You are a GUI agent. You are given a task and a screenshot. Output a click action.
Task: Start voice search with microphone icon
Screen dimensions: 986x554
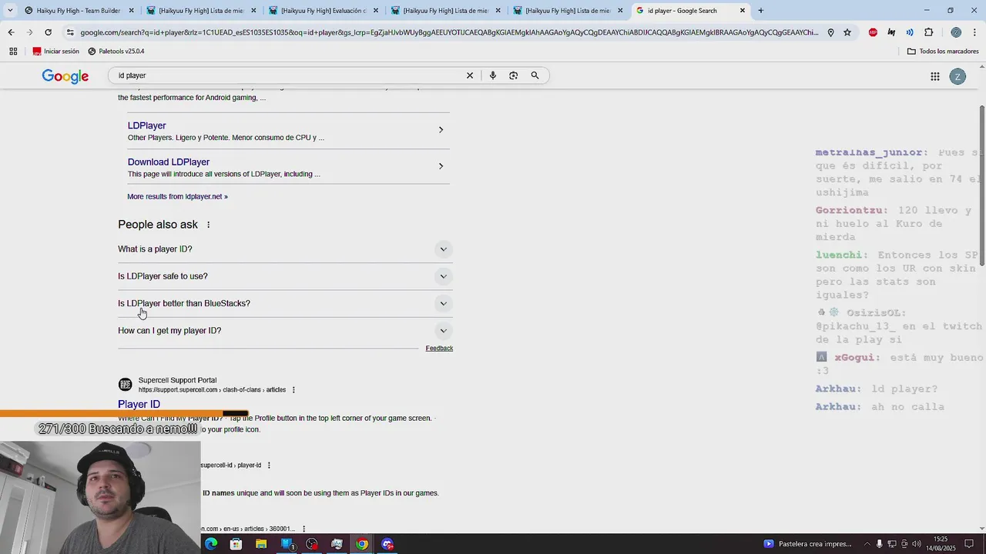[493, 75]
